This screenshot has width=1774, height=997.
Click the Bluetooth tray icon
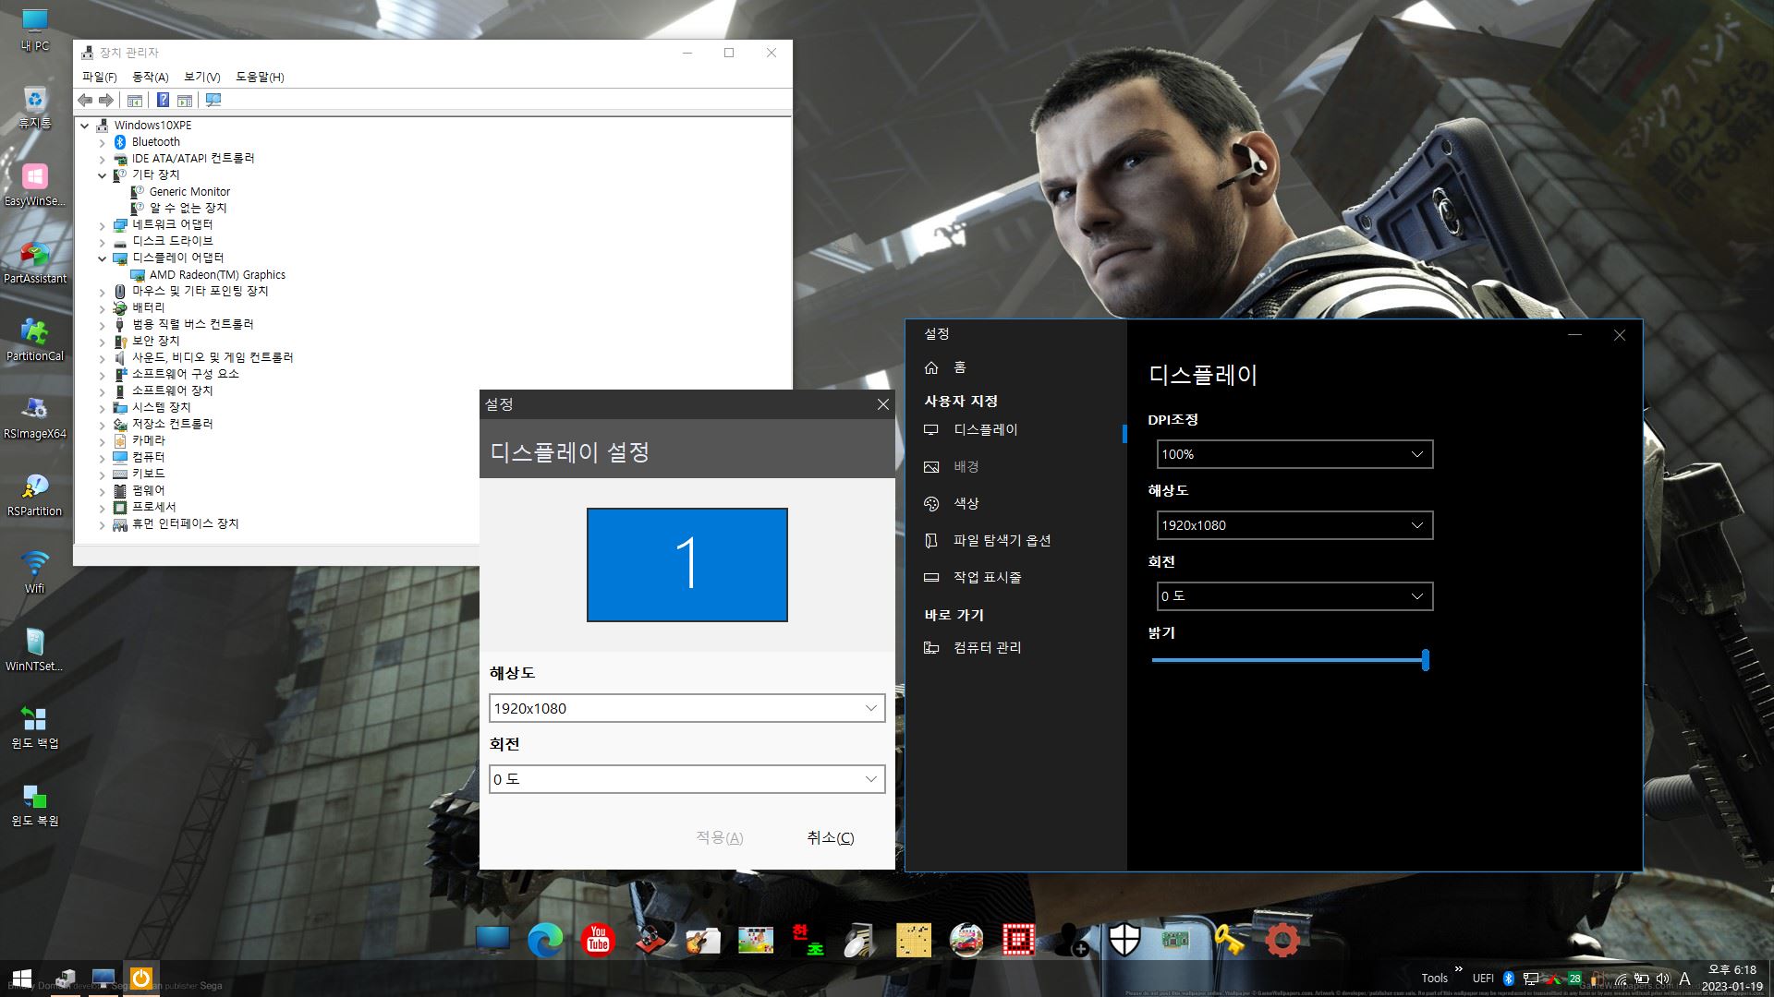point(1508,979)
